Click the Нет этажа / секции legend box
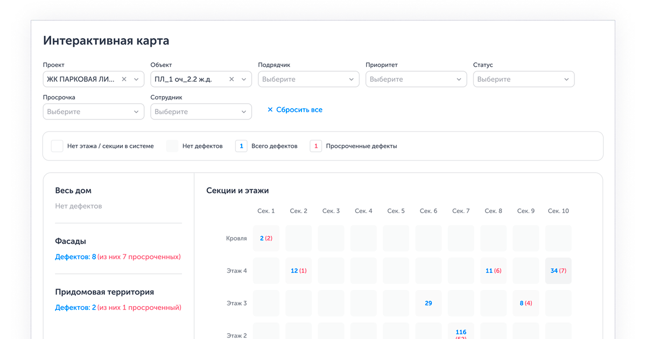 click(57, 146)
